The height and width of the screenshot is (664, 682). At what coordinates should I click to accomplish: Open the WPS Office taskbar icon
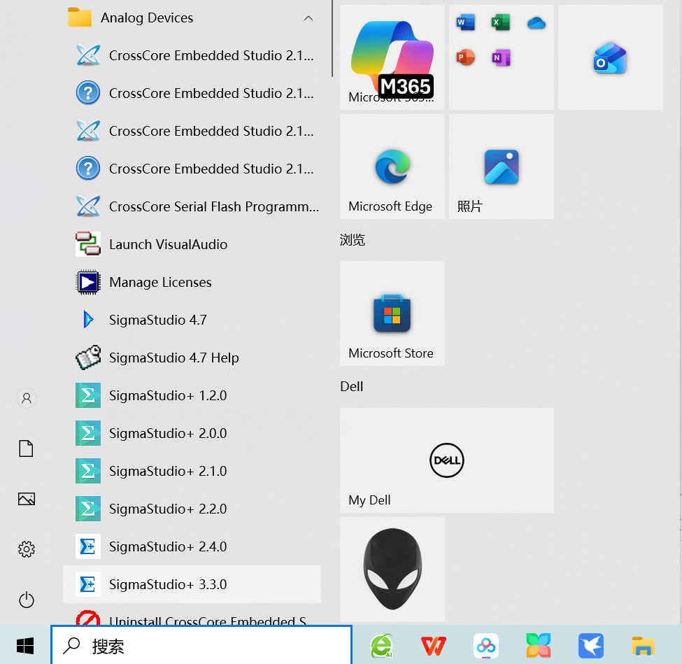pyautogui.click(x=434, y=646)
